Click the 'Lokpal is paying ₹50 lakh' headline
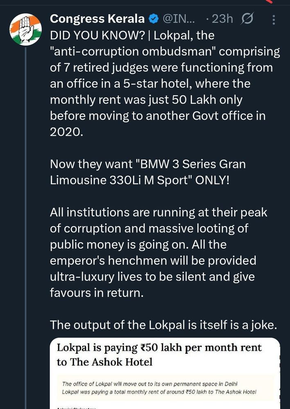The image size is (290, 409). (159, 348)
